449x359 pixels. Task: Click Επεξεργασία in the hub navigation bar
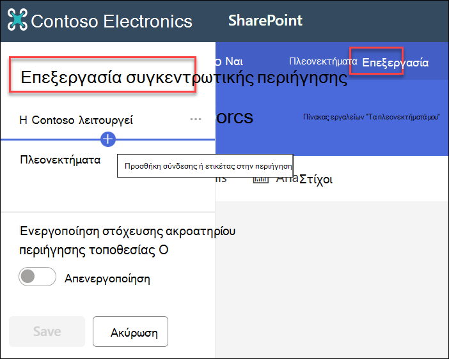click(395, 63)
